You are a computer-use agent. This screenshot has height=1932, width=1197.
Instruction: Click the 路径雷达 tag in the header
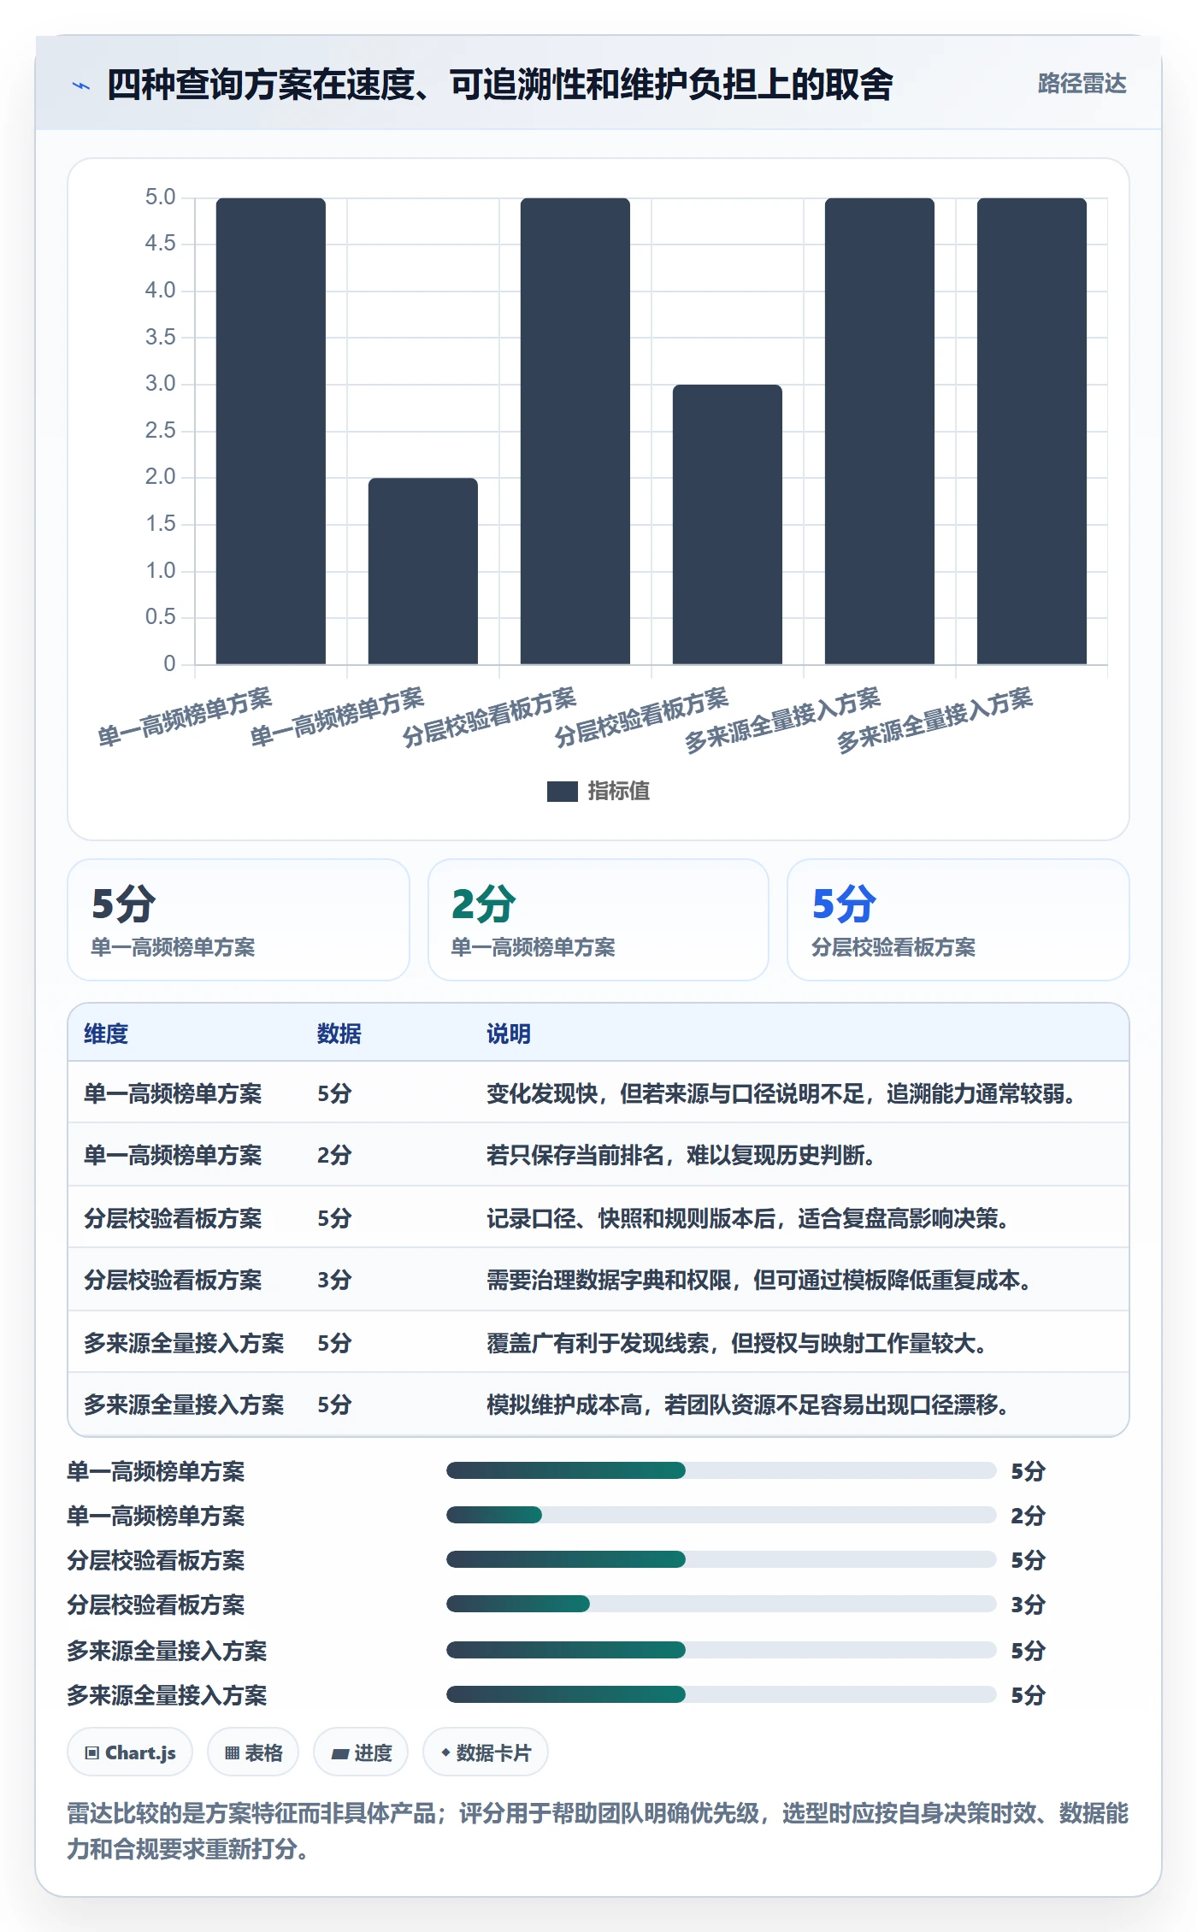1082,83
